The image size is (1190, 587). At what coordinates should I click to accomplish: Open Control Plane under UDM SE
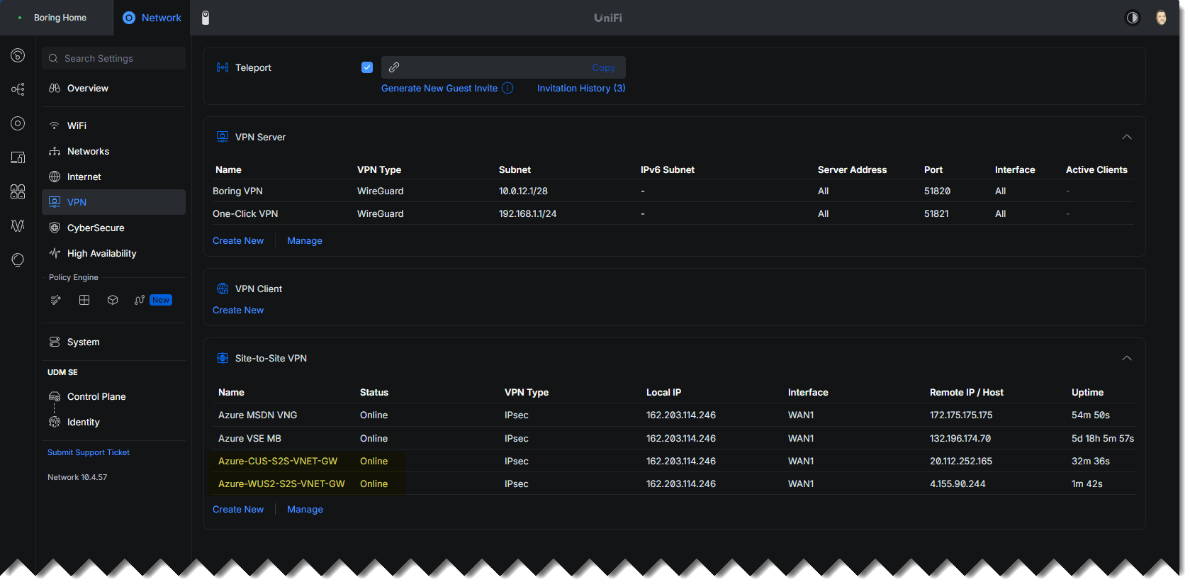pyautogui.click(x=113, y=396)
